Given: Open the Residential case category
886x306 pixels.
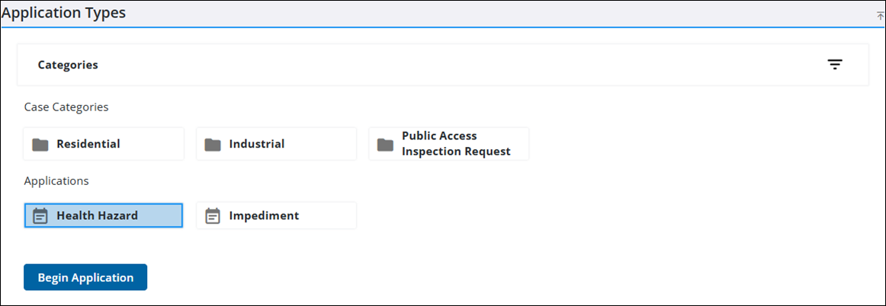Looking at the screenshot, I should tap(88, 144).
